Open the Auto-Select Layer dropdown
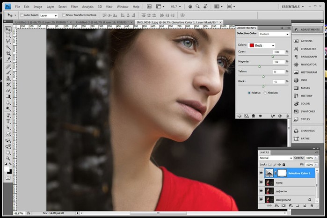The width and height of the screenshot is (327, 218). [48, 15]
